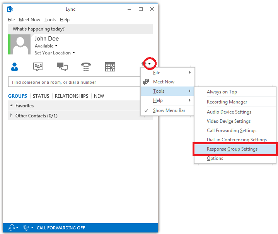Open the Meetings calendar icon
Screen dimensions: 278x234
tap(110, 67)
